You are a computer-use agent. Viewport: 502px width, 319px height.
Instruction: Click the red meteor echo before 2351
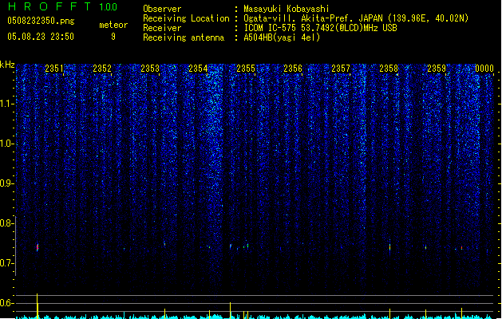[x=38, y=247]
